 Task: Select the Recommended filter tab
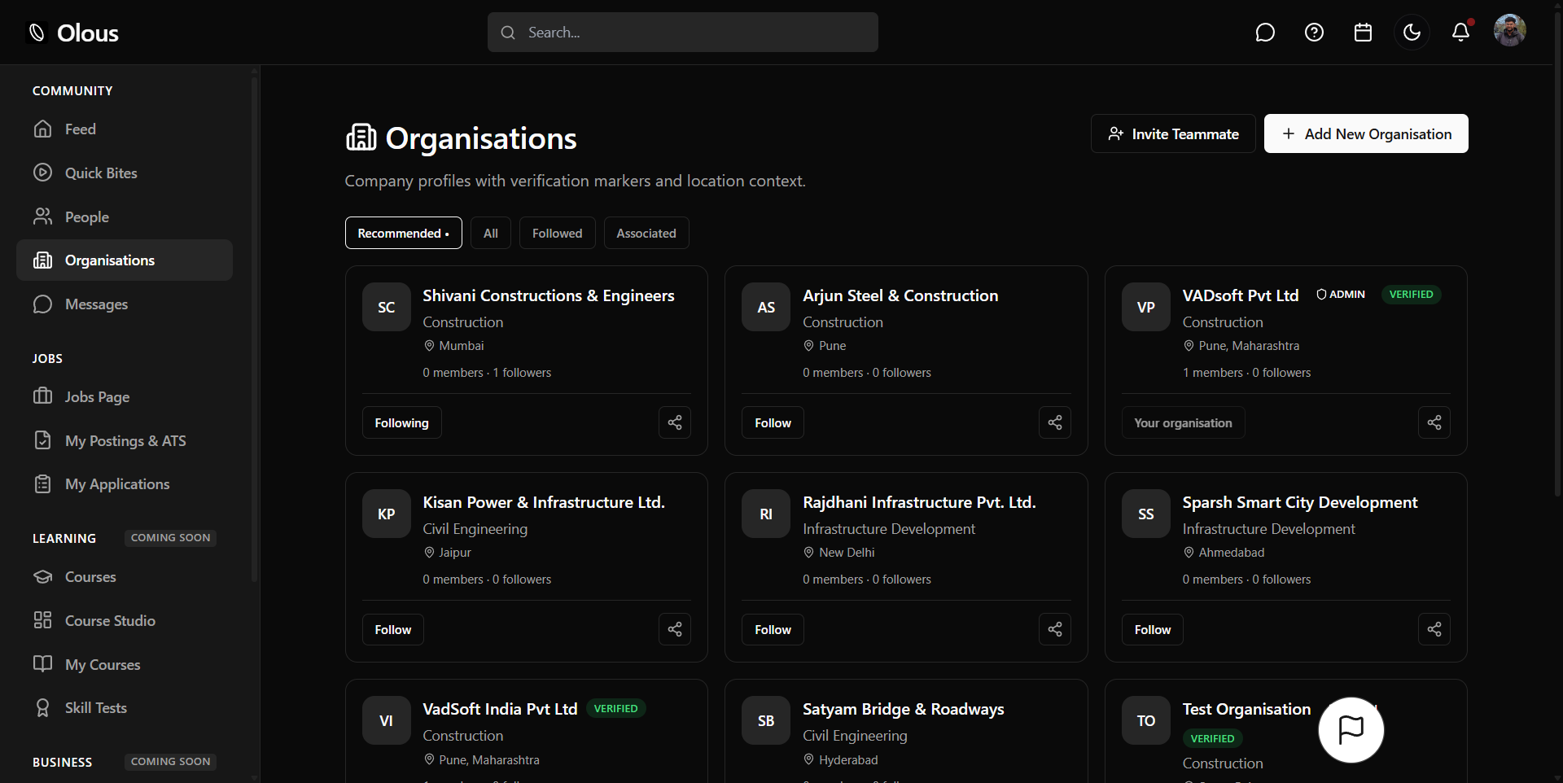pos(404,233)
